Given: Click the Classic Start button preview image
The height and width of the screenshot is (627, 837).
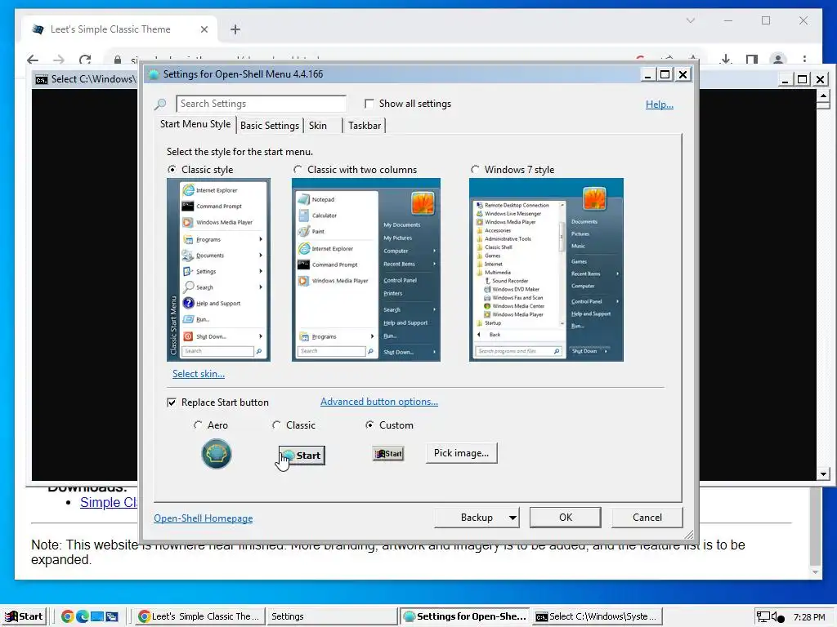Looking at the screenshot, I should coord(302,456).
